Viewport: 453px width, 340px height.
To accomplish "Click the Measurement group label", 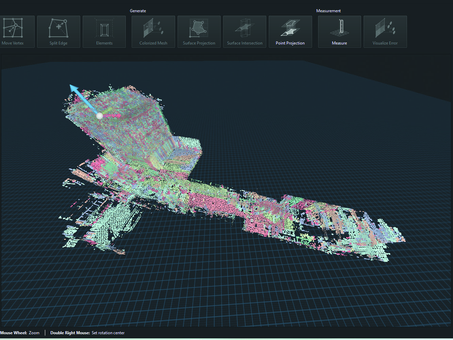I will 329,11.
